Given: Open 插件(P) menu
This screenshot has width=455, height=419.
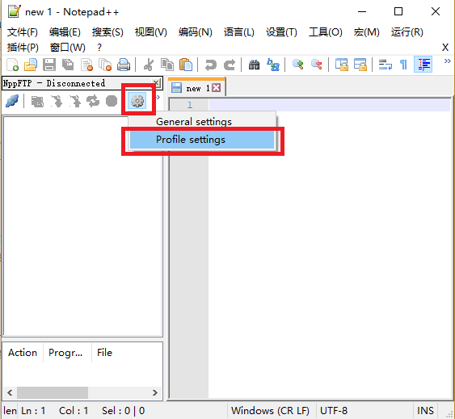Looking at the screenshot, I should [23, 48].
